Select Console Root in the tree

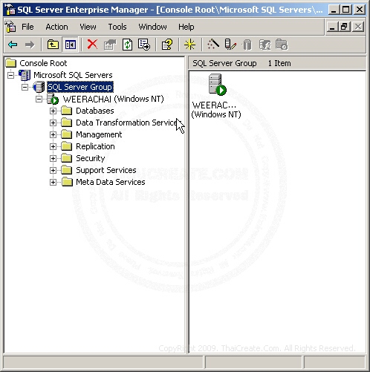pos(43,63)
